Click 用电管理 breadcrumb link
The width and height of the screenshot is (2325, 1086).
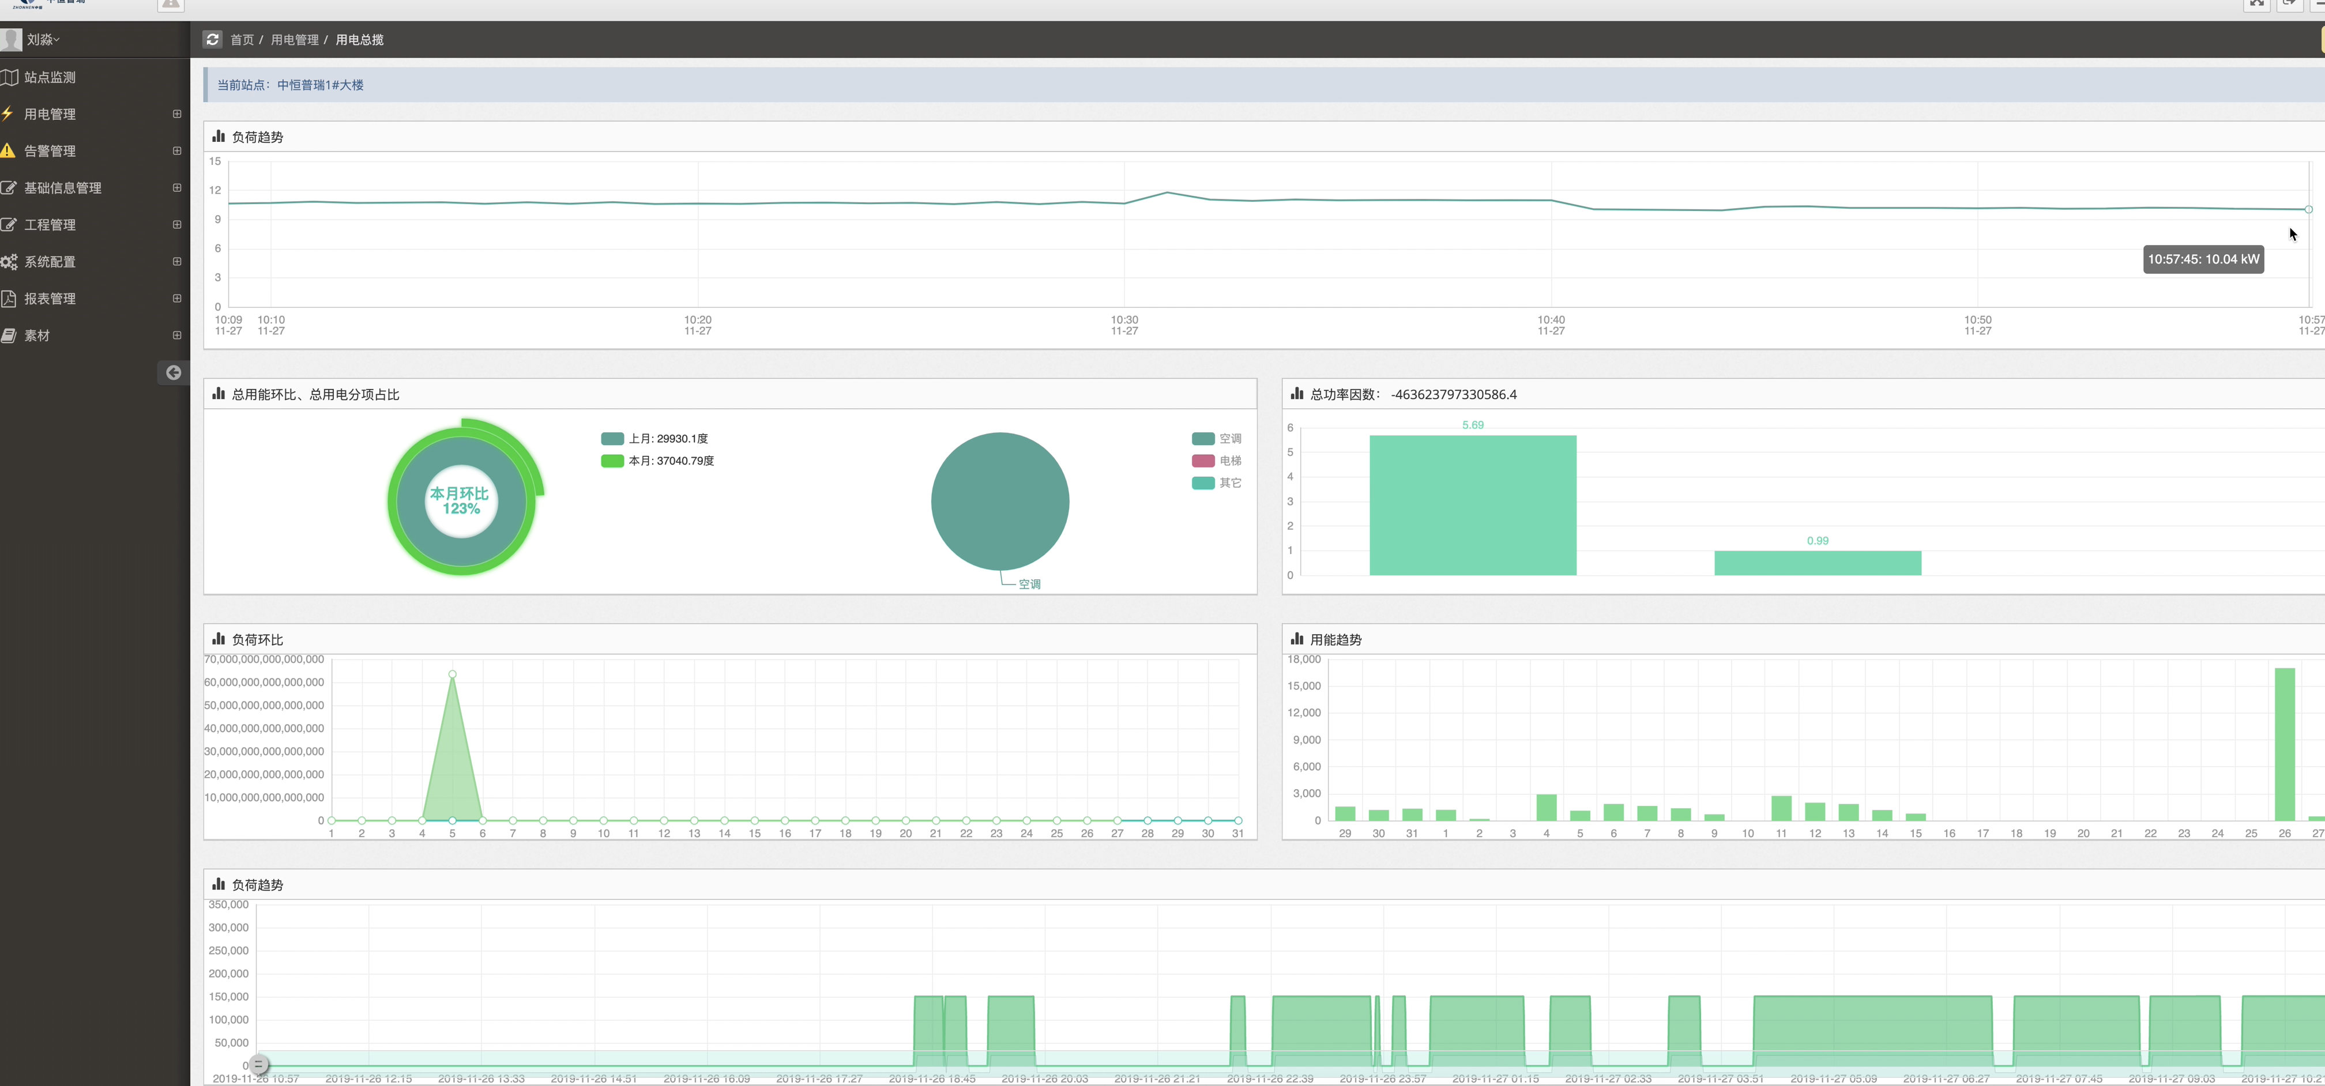(x=294, y=40)
